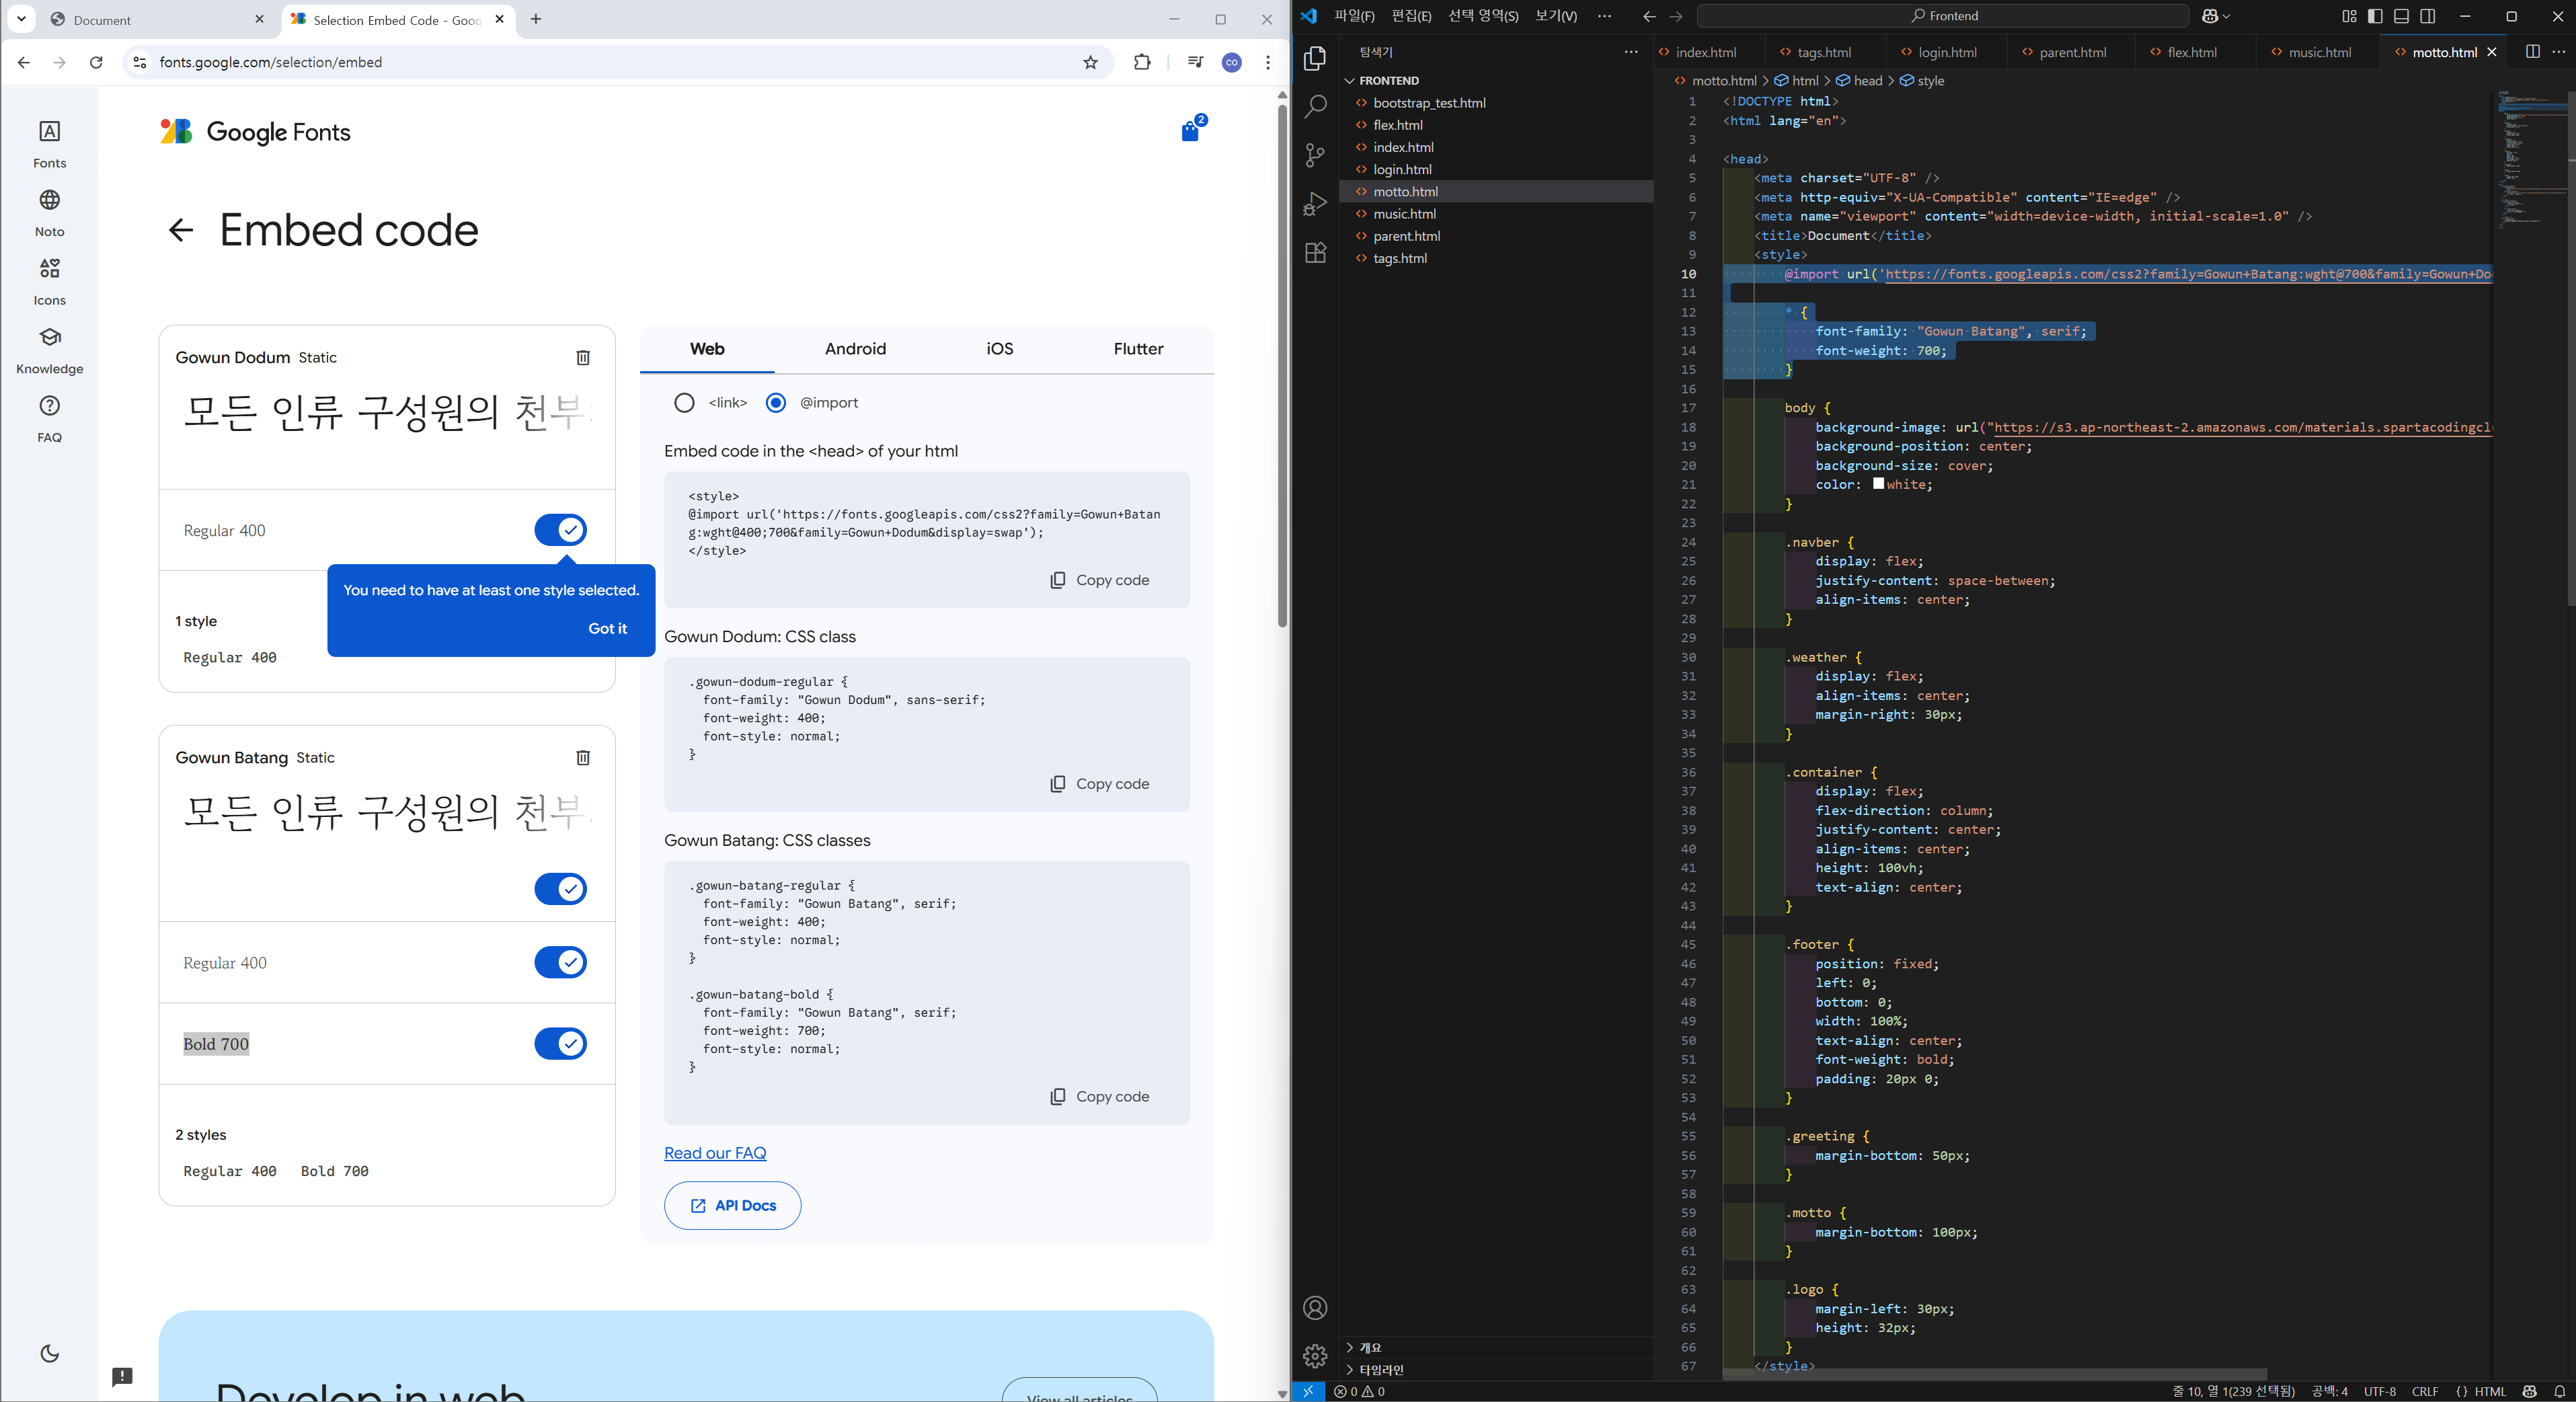Toggle Gowun Batang Bold 700 style
Screen dimensions: 2576x1402
tap(560, 1043)
